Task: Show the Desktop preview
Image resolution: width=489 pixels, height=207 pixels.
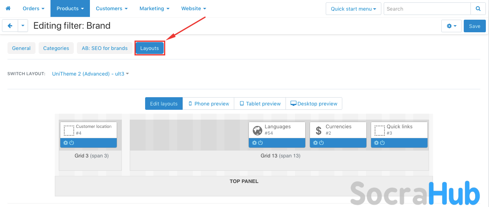Action: (x=314, y=103)
